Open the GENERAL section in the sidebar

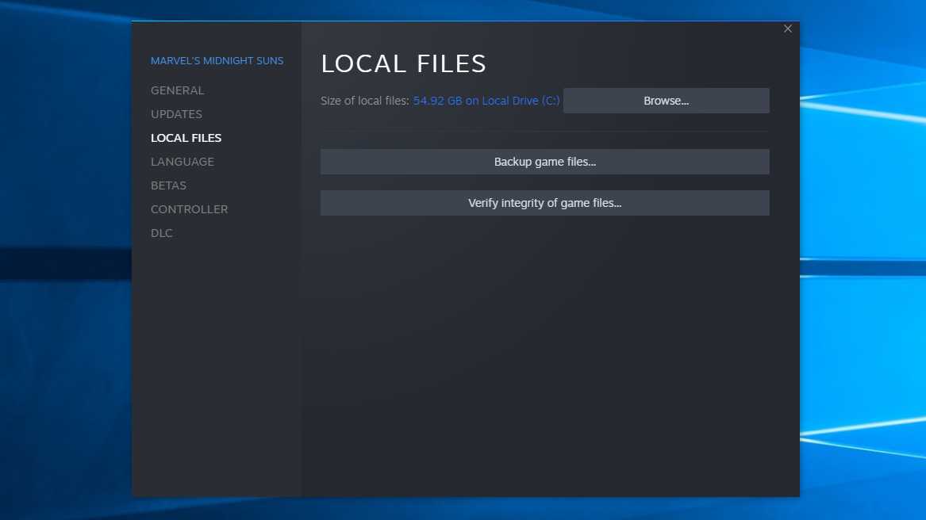pyautogui.click(x=177, y=90)
